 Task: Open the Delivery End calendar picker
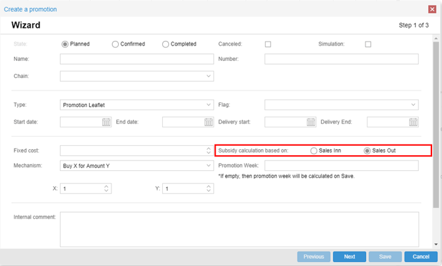tap(413, 122)
